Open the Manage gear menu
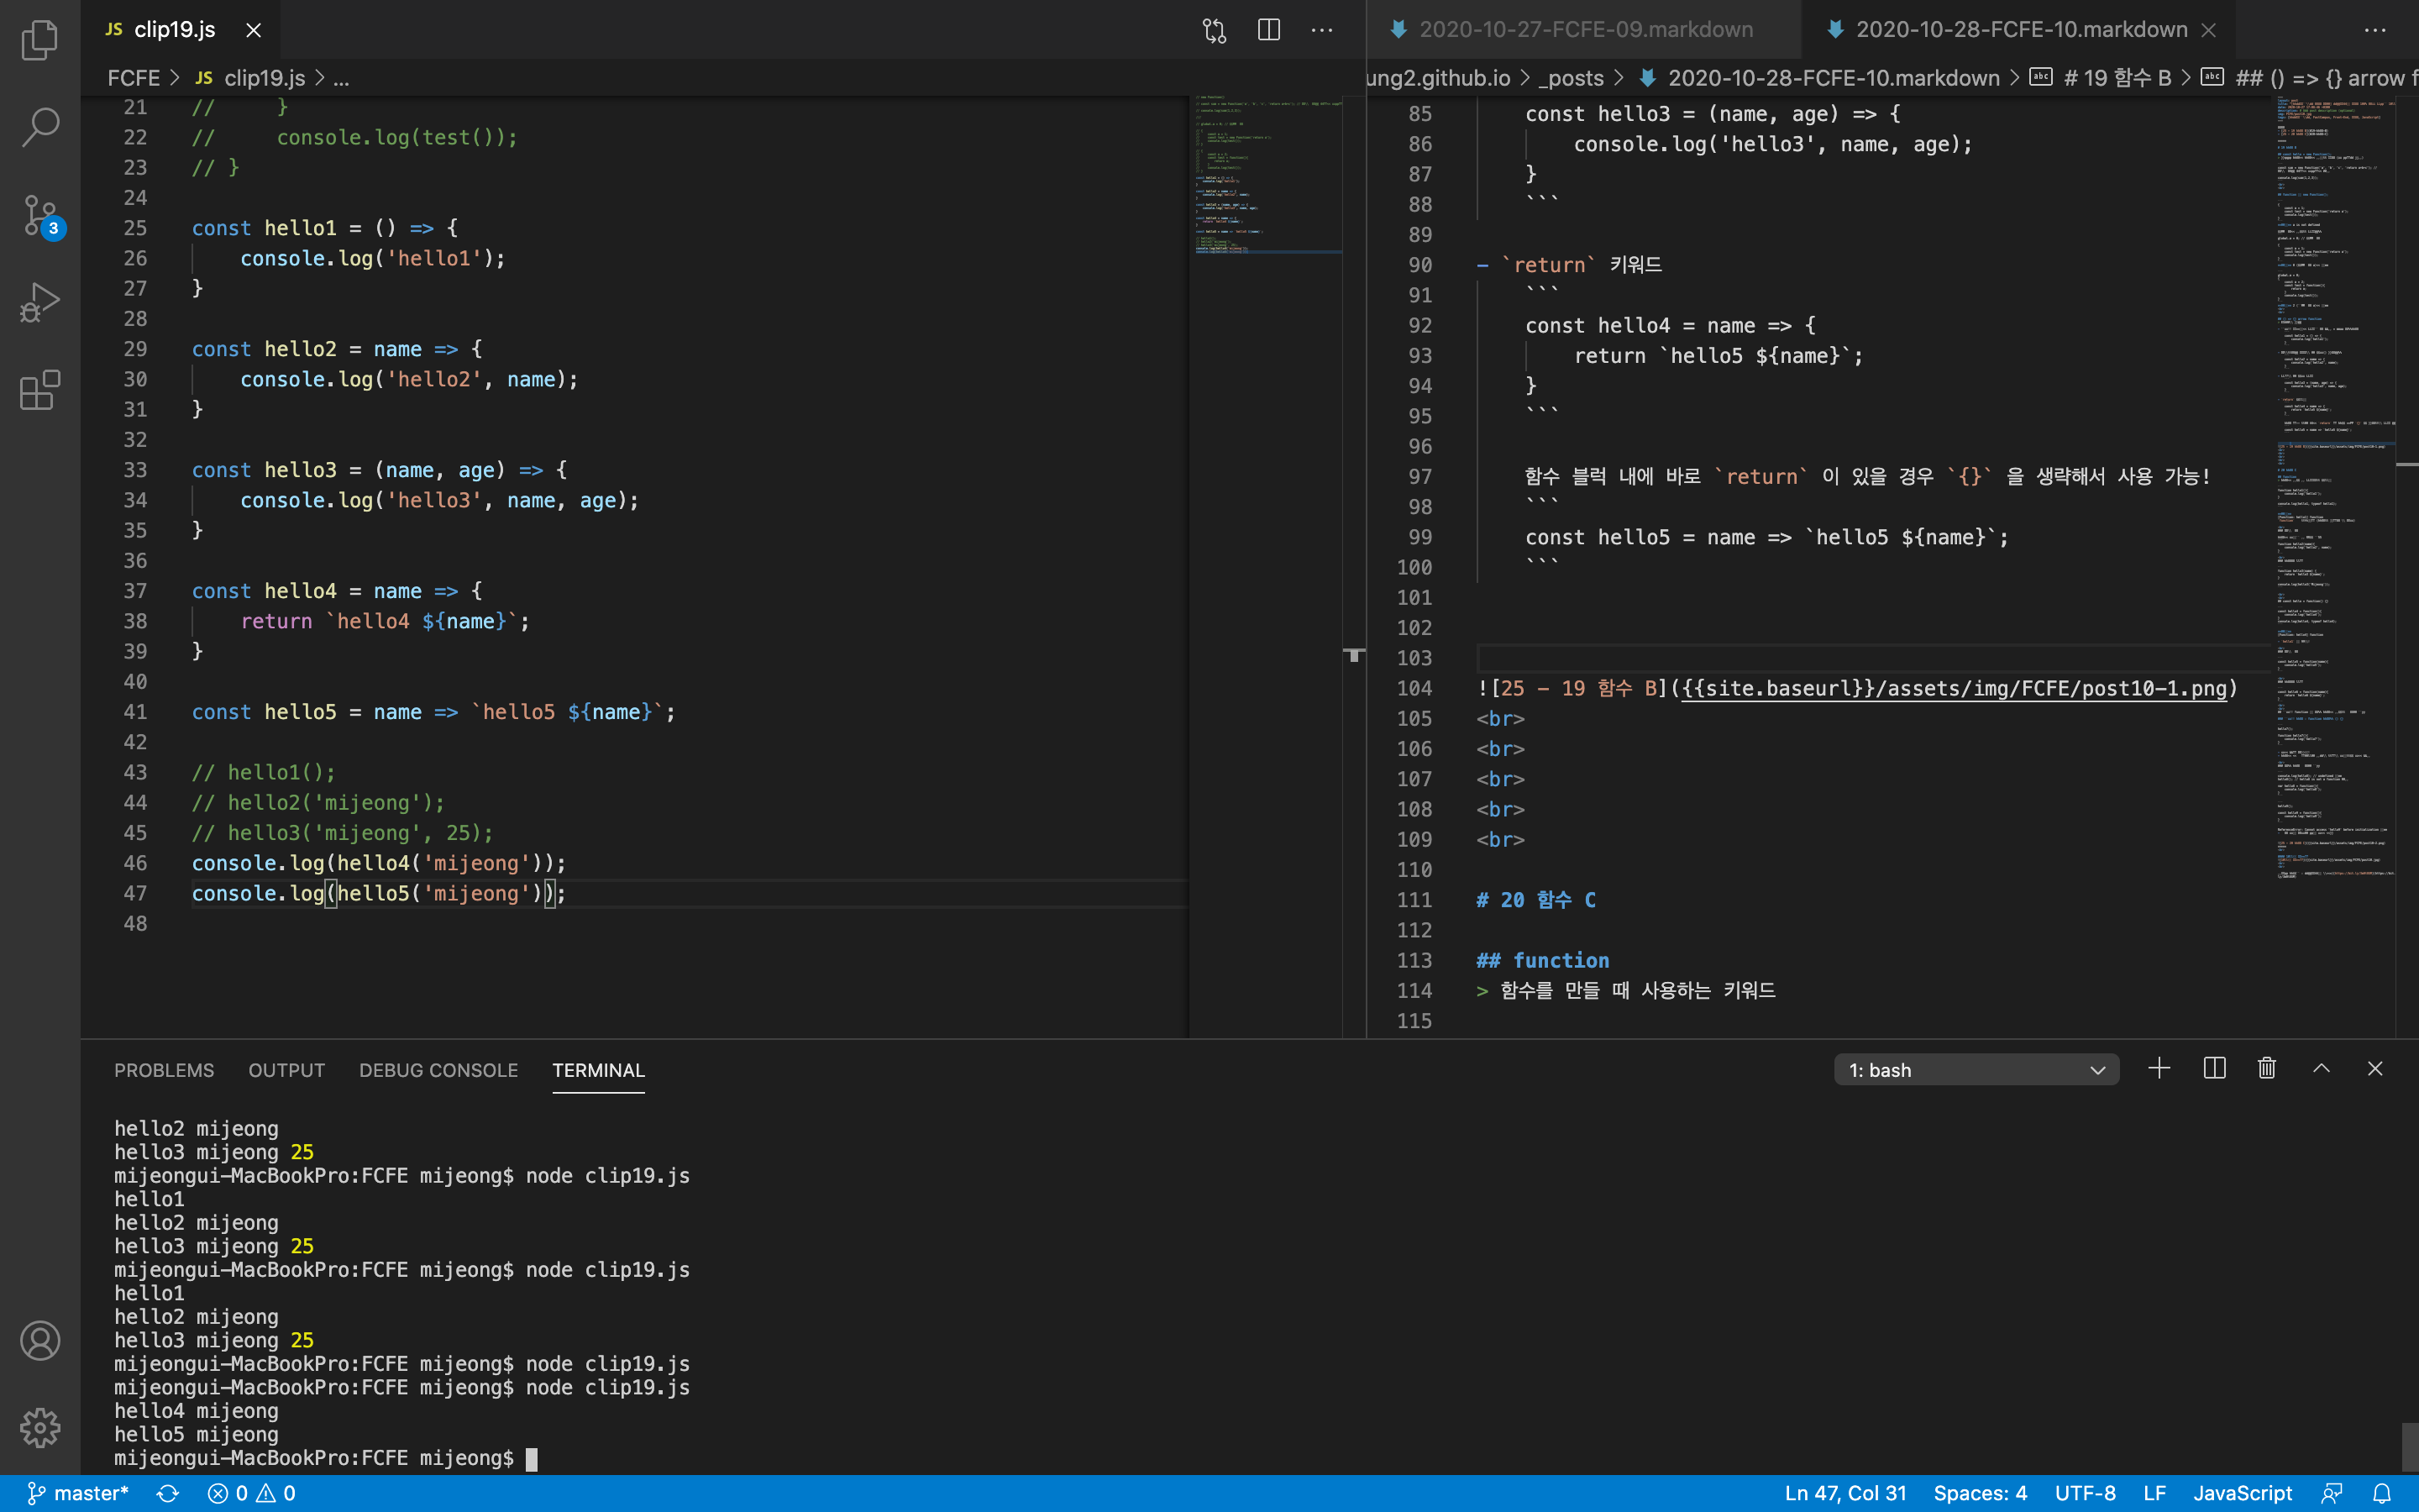The height and width of the screenshot is (1512, 2419). pyautogui.click(x=40, y=1427)
